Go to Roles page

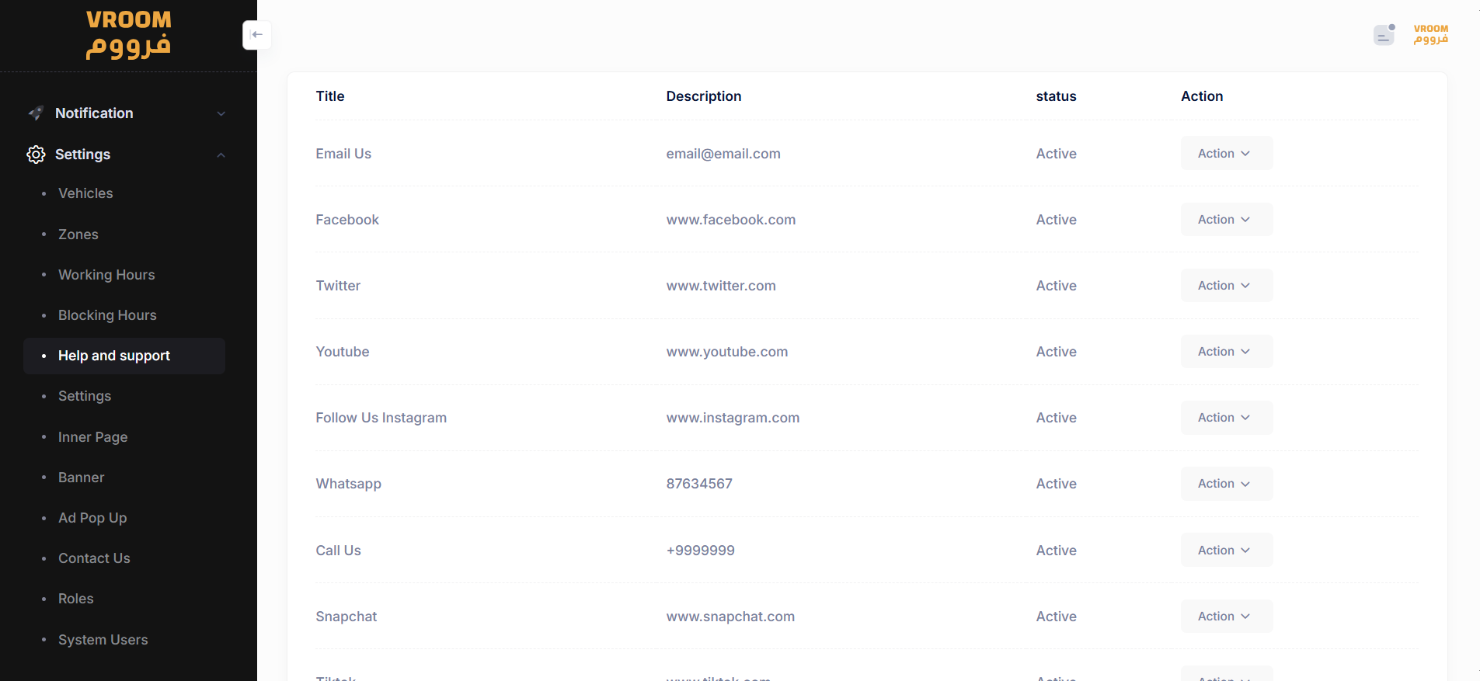coord(75,599)
